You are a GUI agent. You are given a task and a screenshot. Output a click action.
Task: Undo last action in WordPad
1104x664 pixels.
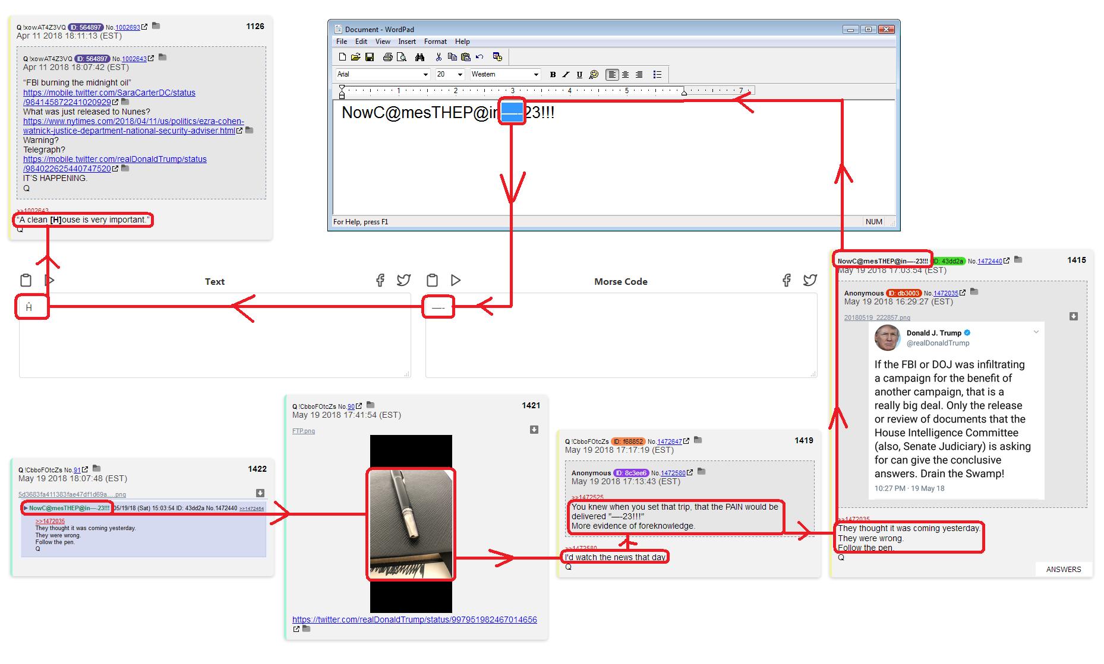(x=480, y=57)
